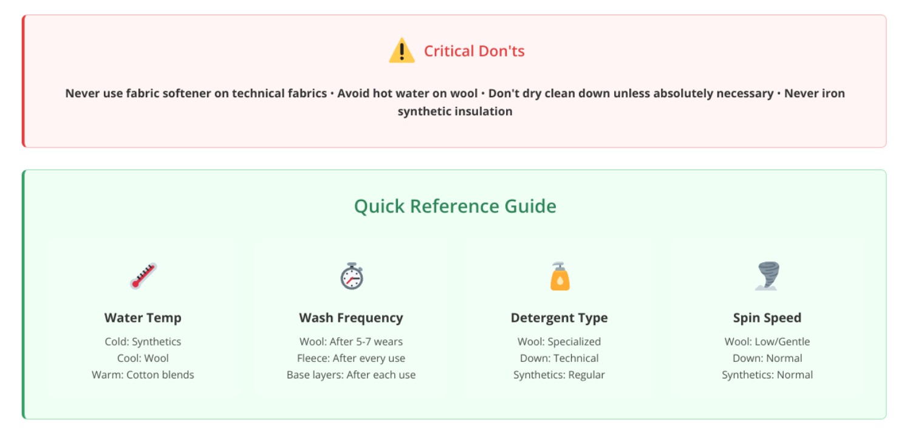Click the Critical Don'ts heading
The height and width of the screenshot is (433, 910).
coord(474,51)
